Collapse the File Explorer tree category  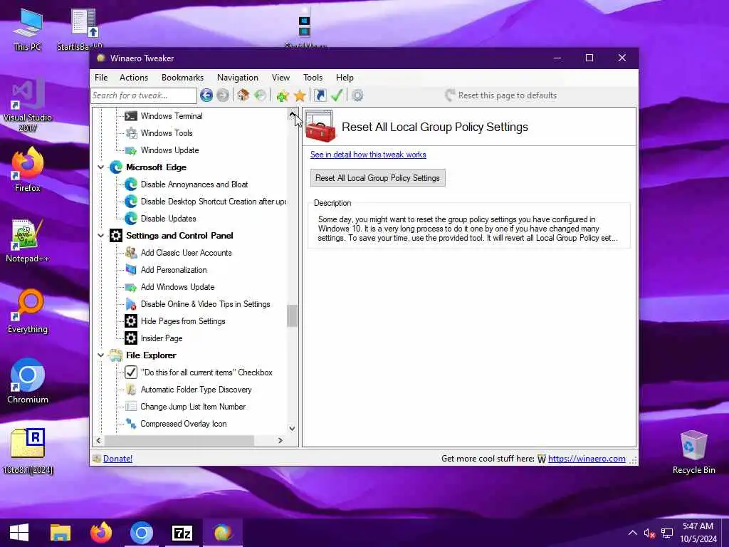[x=100, y=355]
